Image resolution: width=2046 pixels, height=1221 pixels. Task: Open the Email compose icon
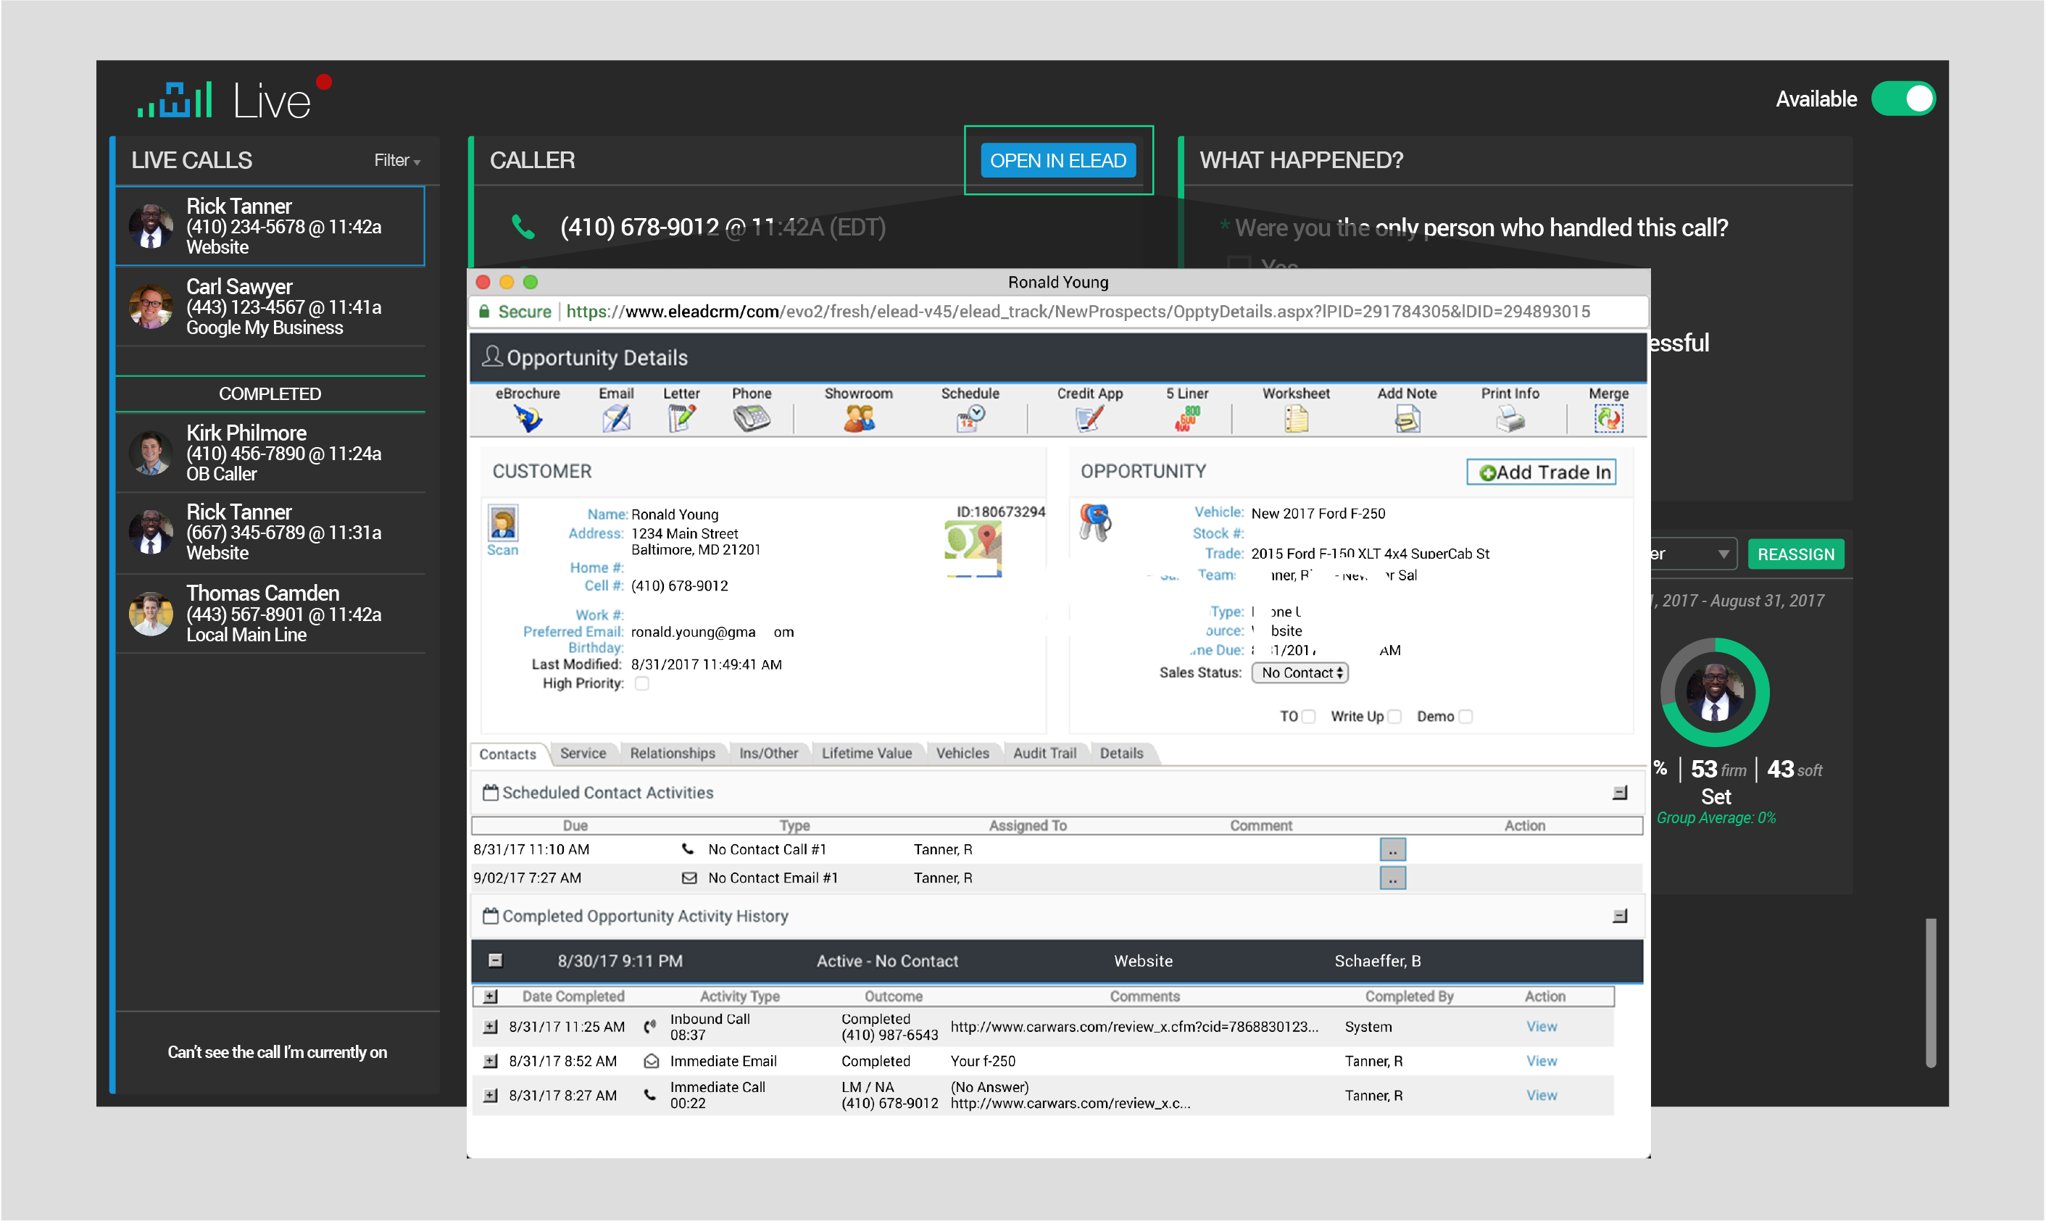pyautogui.click(x=615, y=419)
